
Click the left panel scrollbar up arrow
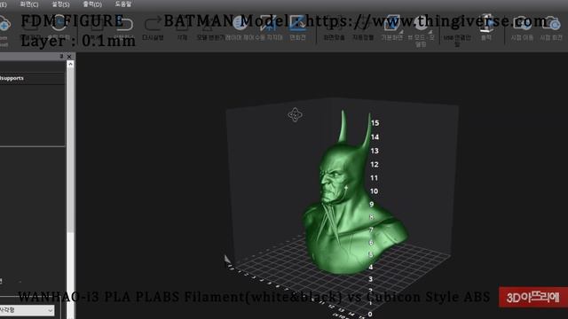(70, 64)
